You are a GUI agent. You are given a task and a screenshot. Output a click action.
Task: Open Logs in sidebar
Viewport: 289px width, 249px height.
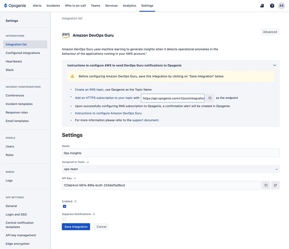tap(9, 181)
